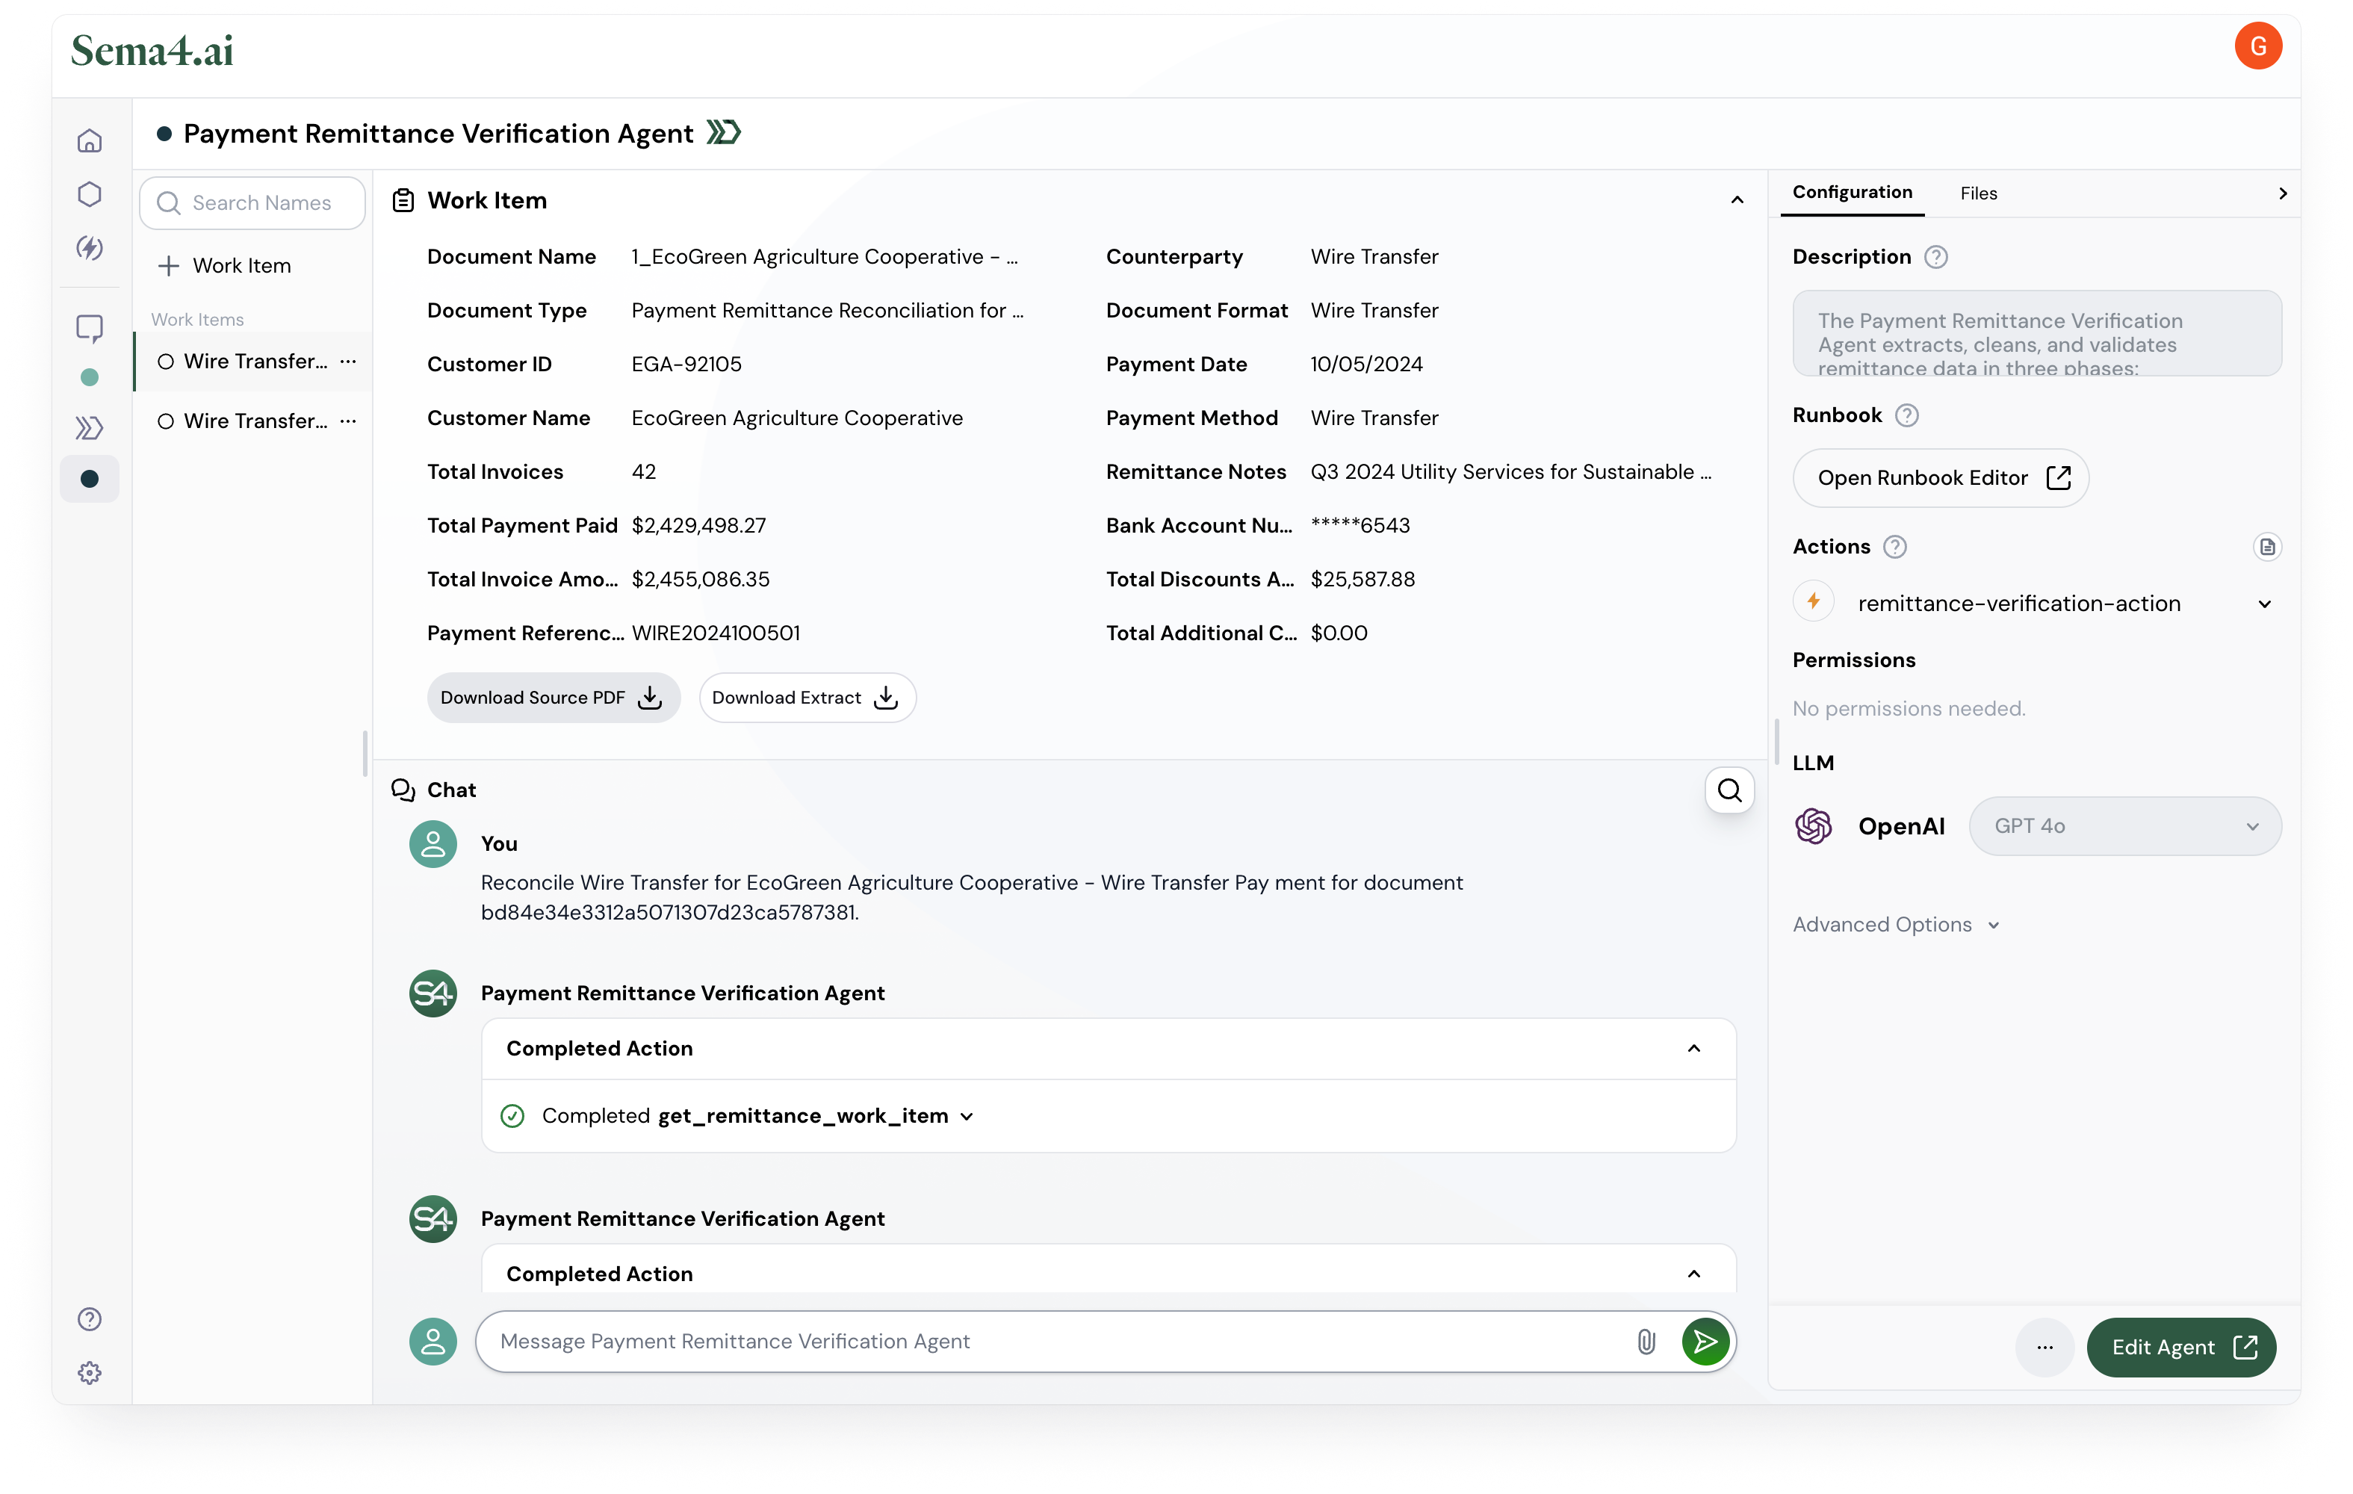Click Download Extract
2353x1494 pixels.
point(807,698)
